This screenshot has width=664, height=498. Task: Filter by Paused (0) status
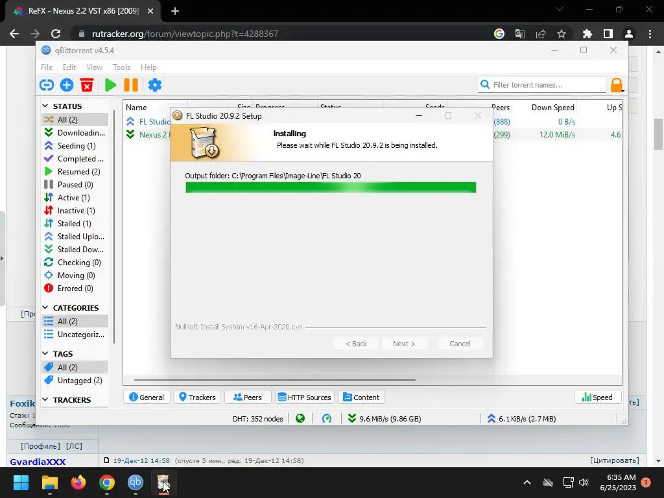click(x=75, y=185)
